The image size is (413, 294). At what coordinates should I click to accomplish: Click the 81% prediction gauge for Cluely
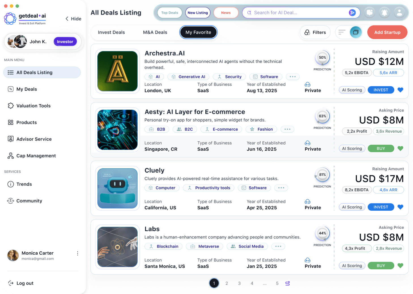pos(322,175)
